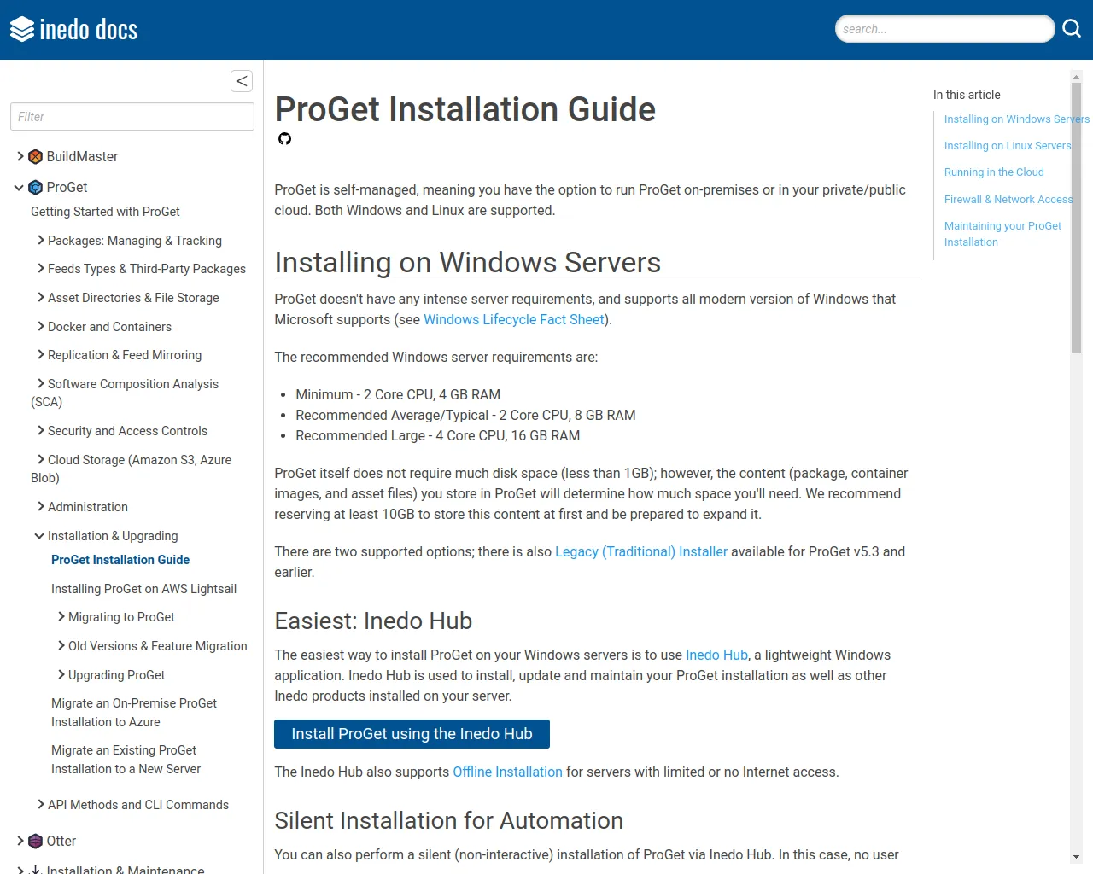Expand Security and Access Controls
Image resolution: width=1093 pixels, height=874 pixels.
coord(41,431)
